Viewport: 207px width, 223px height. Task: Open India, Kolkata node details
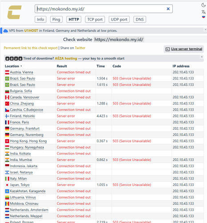pos(20,153)
